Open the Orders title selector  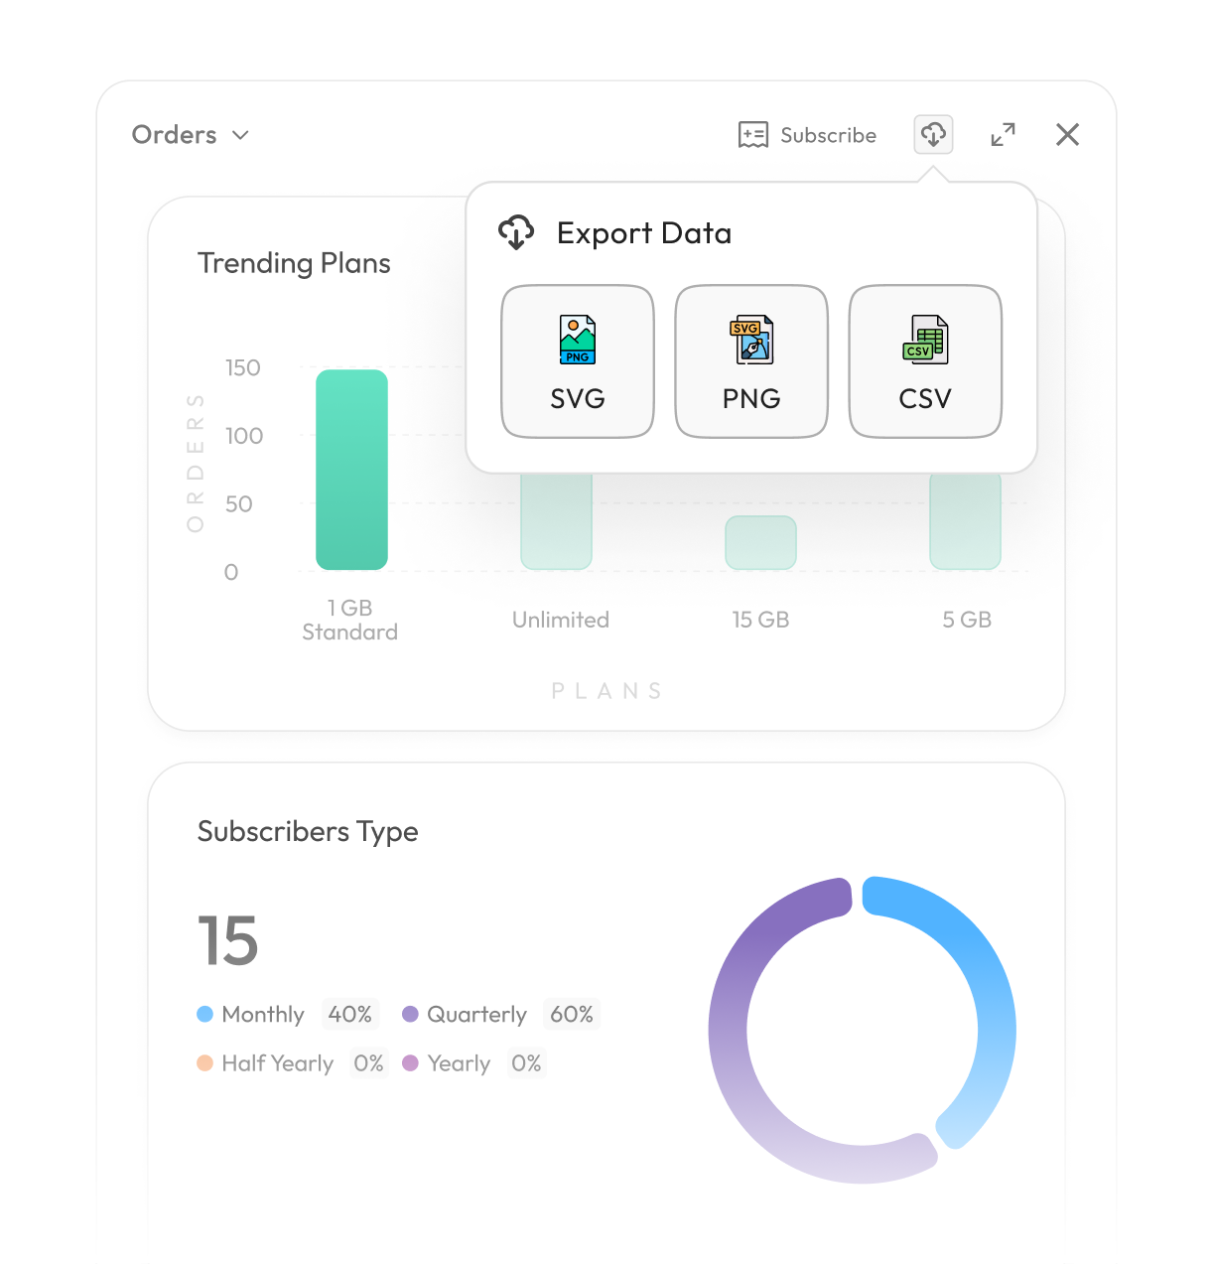(174, 134)
